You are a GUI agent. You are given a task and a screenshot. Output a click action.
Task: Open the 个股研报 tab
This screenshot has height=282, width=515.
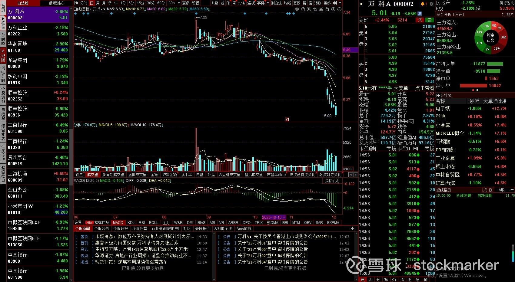pos(121,228)
